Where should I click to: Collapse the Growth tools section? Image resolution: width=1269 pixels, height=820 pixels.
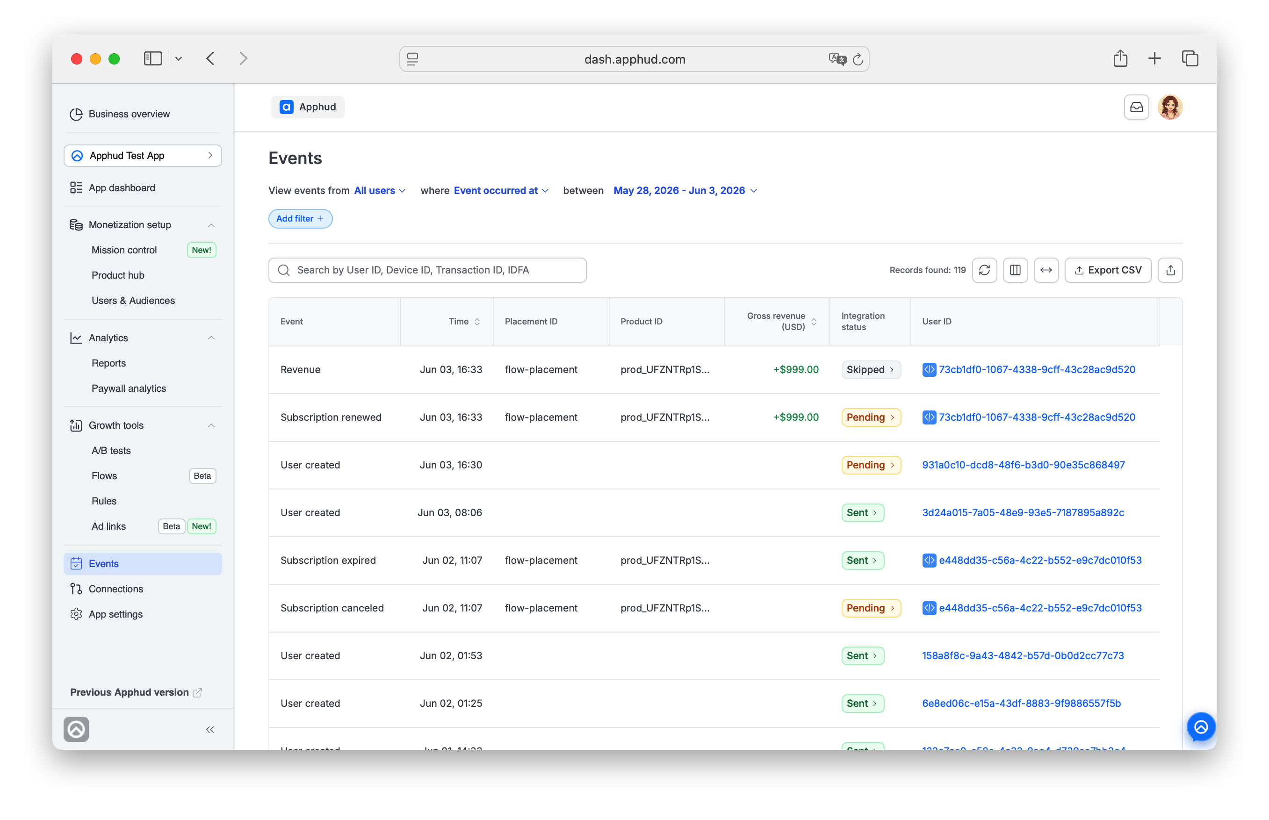coord(211,425)
